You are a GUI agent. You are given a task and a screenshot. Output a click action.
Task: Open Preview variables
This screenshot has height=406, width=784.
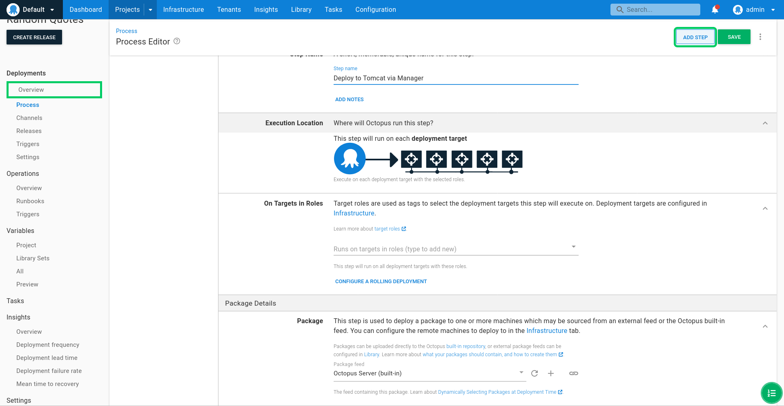(27, 284)
